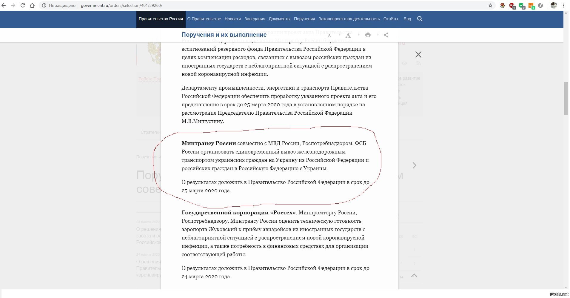Viewport: 570px width, 298px height.
Task: Close the document overlay with X
Action: pyautogui.click(x=418, y=54)
